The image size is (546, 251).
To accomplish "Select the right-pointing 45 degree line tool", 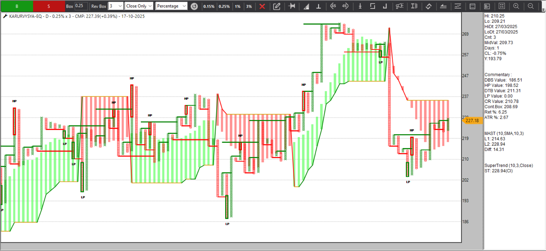I will (x=345, y=6).
